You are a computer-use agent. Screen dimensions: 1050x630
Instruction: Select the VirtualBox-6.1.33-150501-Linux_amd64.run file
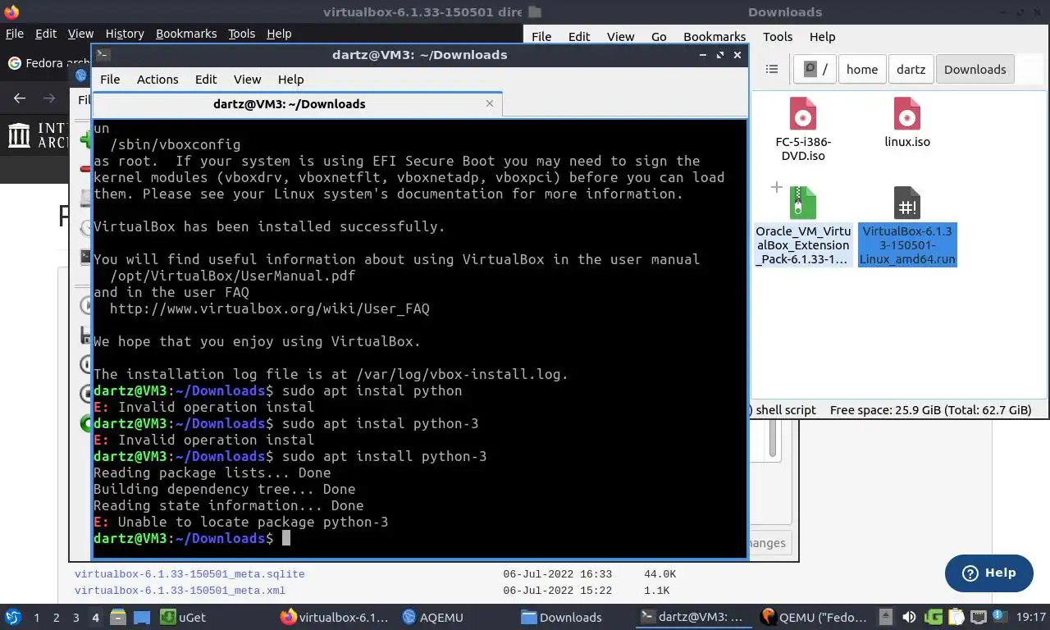[x=907, y=226]
